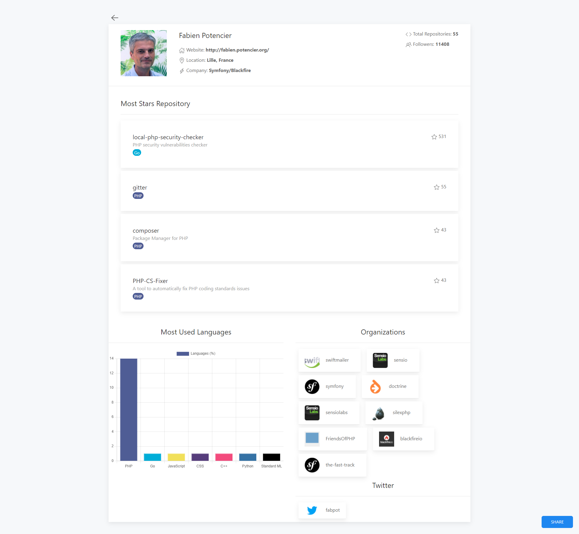This screenshot has height=534, width=579.
Task: Click the blackfireio organization logo
Action: tap(386, 439)
